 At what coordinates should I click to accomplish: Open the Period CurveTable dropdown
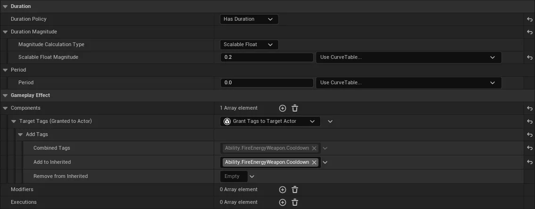(409, 83)
